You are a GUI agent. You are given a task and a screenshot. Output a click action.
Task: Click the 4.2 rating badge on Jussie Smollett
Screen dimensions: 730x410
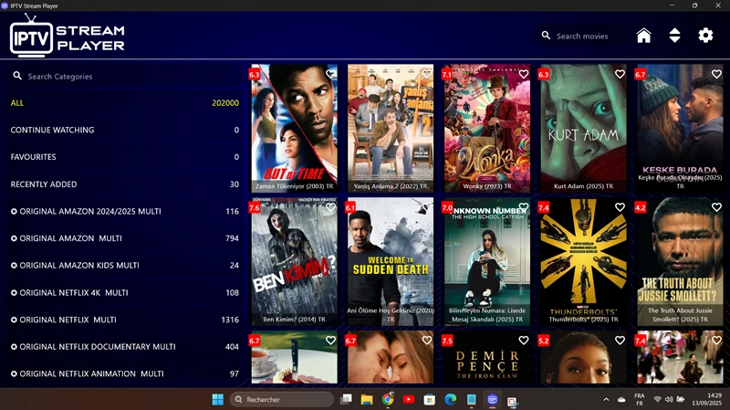(641, 207)
